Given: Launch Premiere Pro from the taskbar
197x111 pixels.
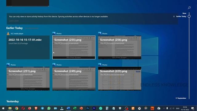Looking at the screenshot, I should [94, 108].
